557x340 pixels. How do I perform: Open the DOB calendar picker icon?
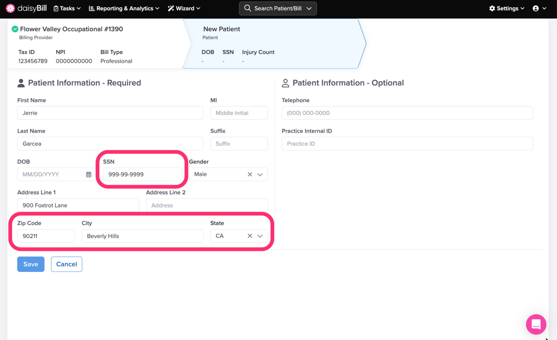[x=89, y=174]
